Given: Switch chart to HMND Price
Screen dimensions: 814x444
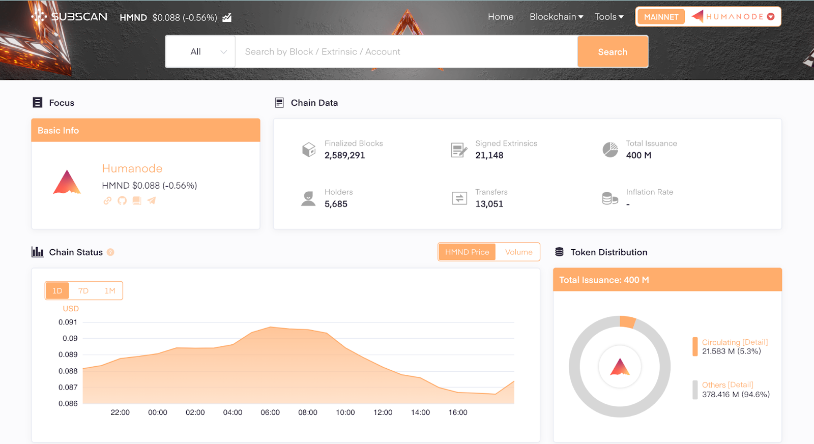Looking at the screenshot, I should pos(467,252).
